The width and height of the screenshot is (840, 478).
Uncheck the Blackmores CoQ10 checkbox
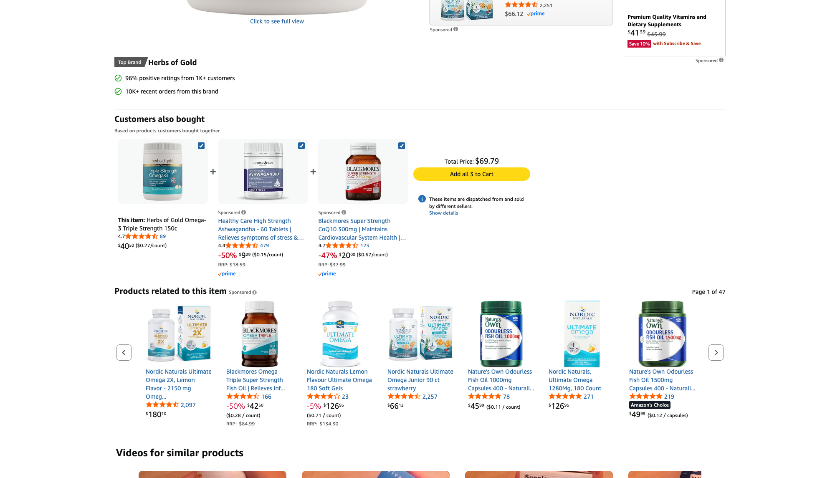pyautogui.click(x=402, y=146)
